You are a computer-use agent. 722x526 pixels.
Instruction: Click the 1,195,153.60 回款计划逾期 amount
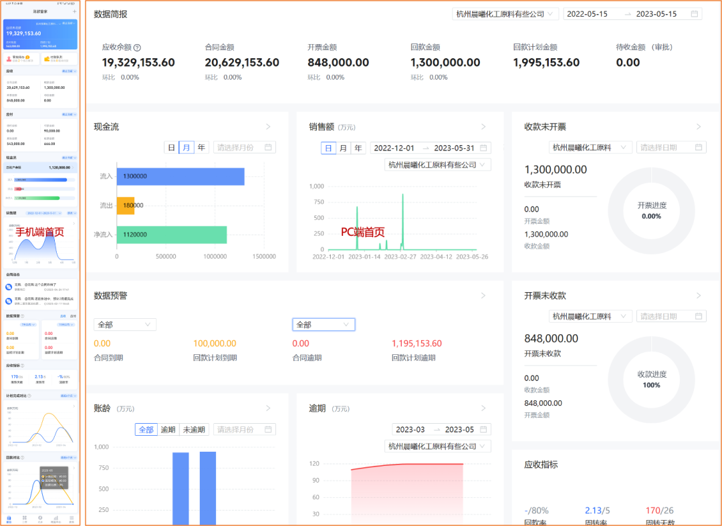(416, 344)
